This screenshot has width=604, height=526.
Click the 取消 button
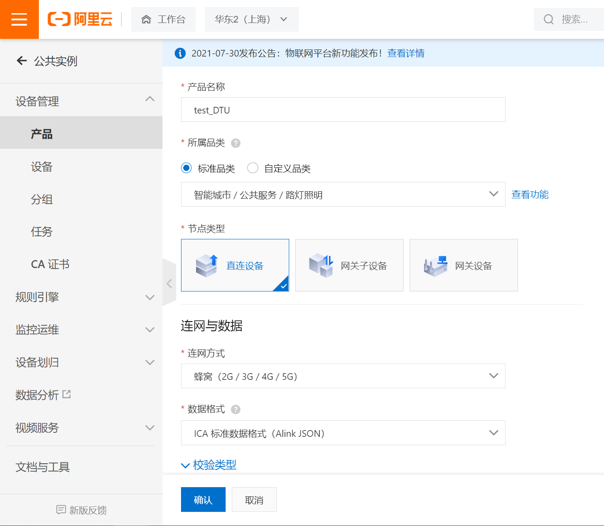254,500
